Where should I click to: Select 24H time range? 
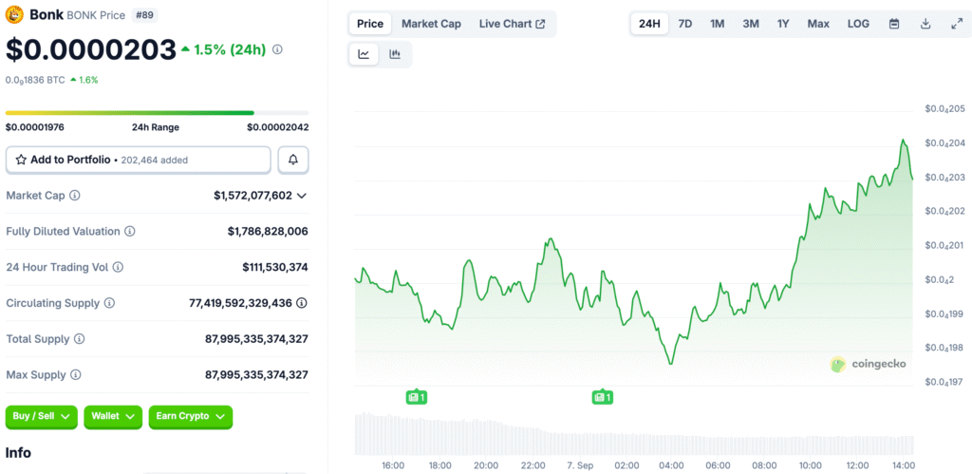point(649,24)
